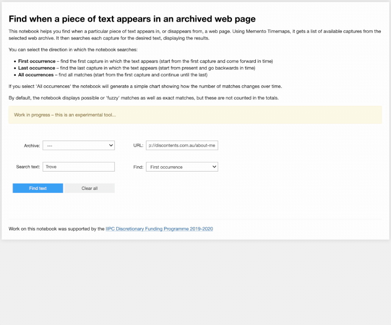This screenshot has width=391, height=325.
Task: Click the Clear all button
Action: [x=90, y=188]
